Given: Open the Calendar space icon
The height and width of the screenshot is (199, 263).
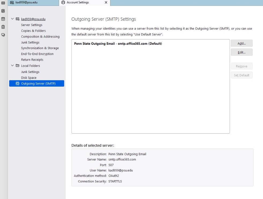Looking at the screenshot, I should pyautogui.click(x=3, y=19).
